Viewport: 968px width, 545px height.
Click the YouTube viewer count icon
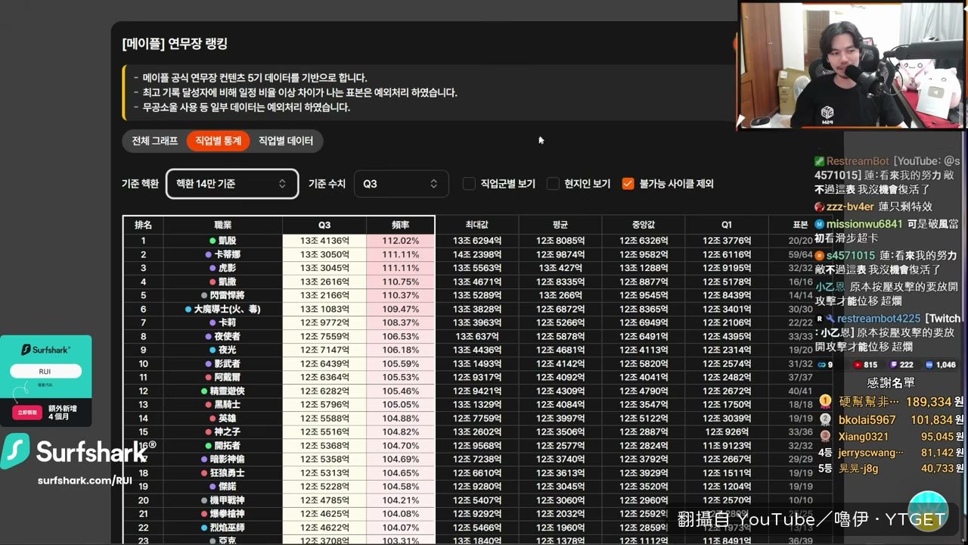(x=858, y=365)
